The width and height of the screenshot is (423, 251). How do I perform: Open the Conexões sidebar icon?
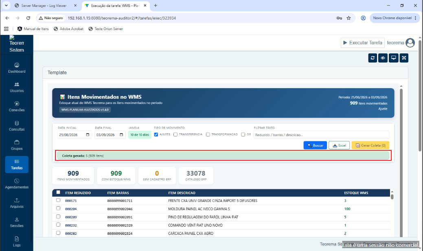(x=17, y=104)
